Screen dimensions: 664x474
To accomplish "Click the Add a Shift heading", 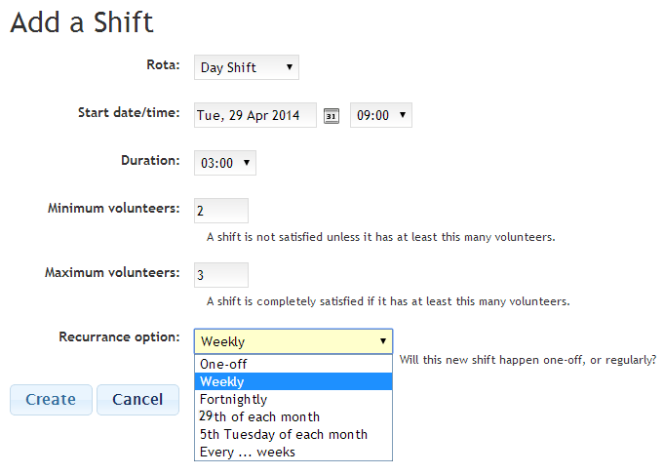I will 82,22.
